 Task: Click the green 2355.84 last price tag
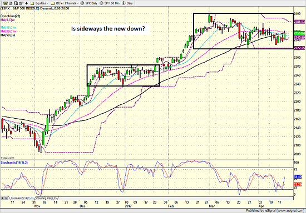(x=299, y=33)
